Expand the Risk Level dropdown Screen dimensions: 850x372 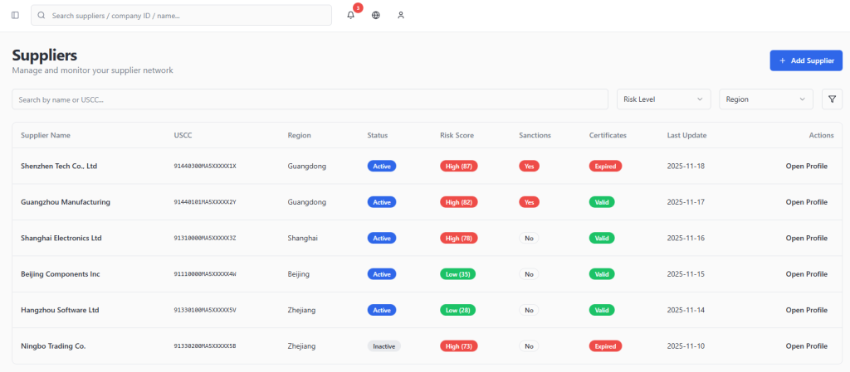pyautogui.click(x=663, y=99)
